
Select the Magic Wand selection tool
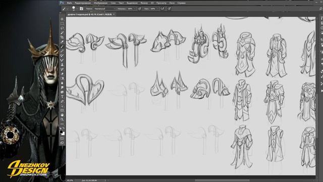click(62, 32)
